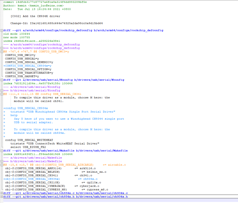
Task: Collapse the CONFIG_USB_DWC3=y hunk fold
Action: pos(2,52)
